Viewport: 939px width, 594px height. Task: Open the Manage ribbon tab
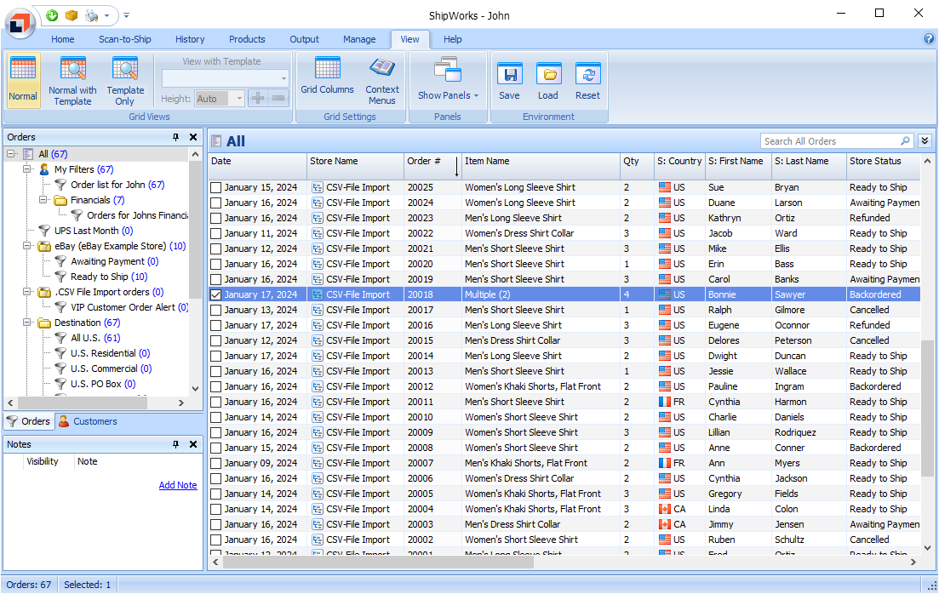point(359,39)
